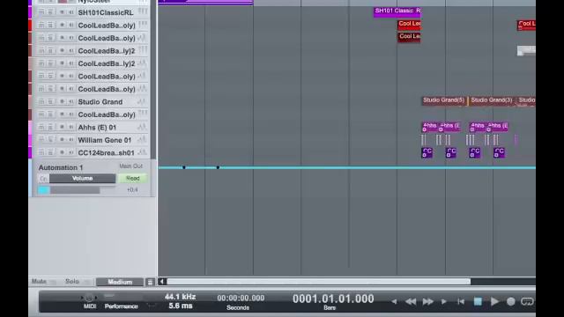This screenshot has height=317, width=564.
Task: Select the first automation point on the envelope
Action: [184, 167]
